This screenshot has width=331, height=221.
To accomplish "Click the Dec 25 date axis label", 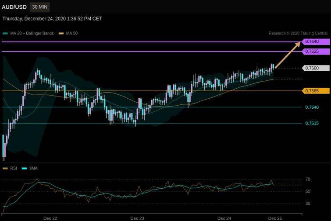I will tap(275, 218).
